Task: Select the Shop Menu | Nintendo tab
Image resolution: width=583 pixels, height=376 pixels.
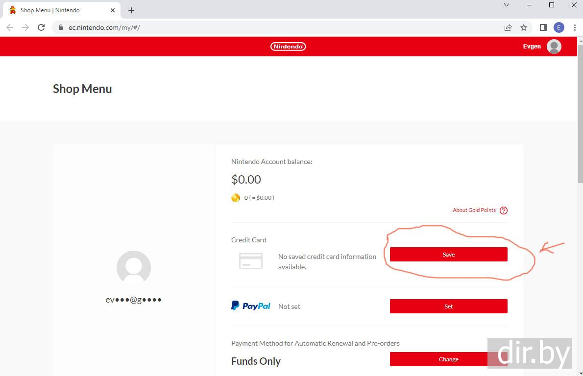Action: 54,10
